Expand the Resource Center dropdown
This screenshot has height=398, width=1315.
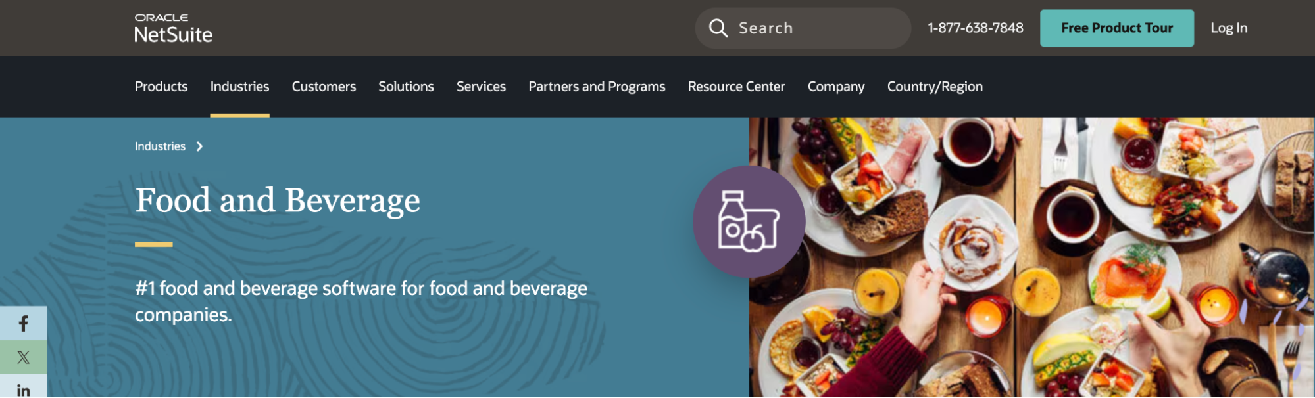click(736, 86)
